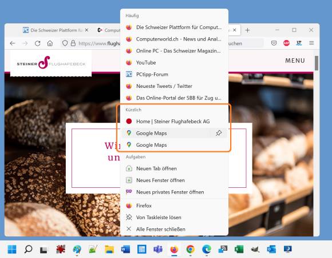Click Firefox taskbar icon
Screen dimensions: 332x258
pyautogui.click(x=174, y=249)
